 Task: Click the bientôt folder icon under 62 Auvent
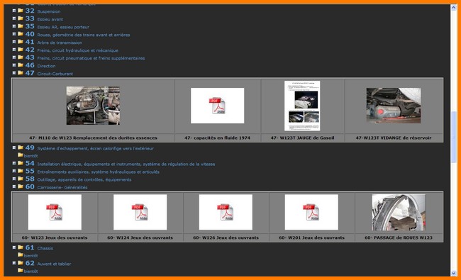(21, 271)
